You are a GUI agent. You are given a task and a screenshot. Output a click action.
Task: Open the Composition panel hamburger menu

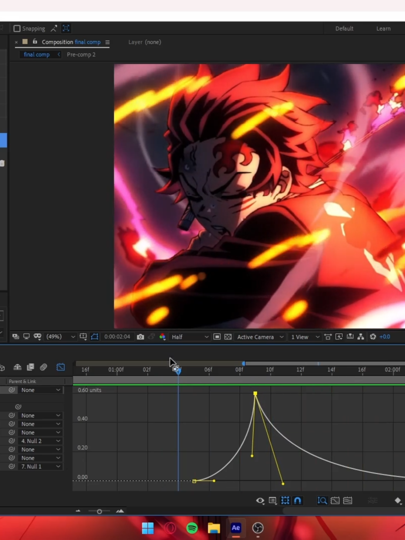click(x=107, y=42)
